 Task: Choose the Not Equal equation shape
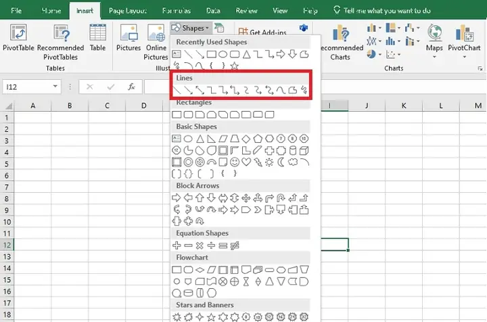[235, 246]
